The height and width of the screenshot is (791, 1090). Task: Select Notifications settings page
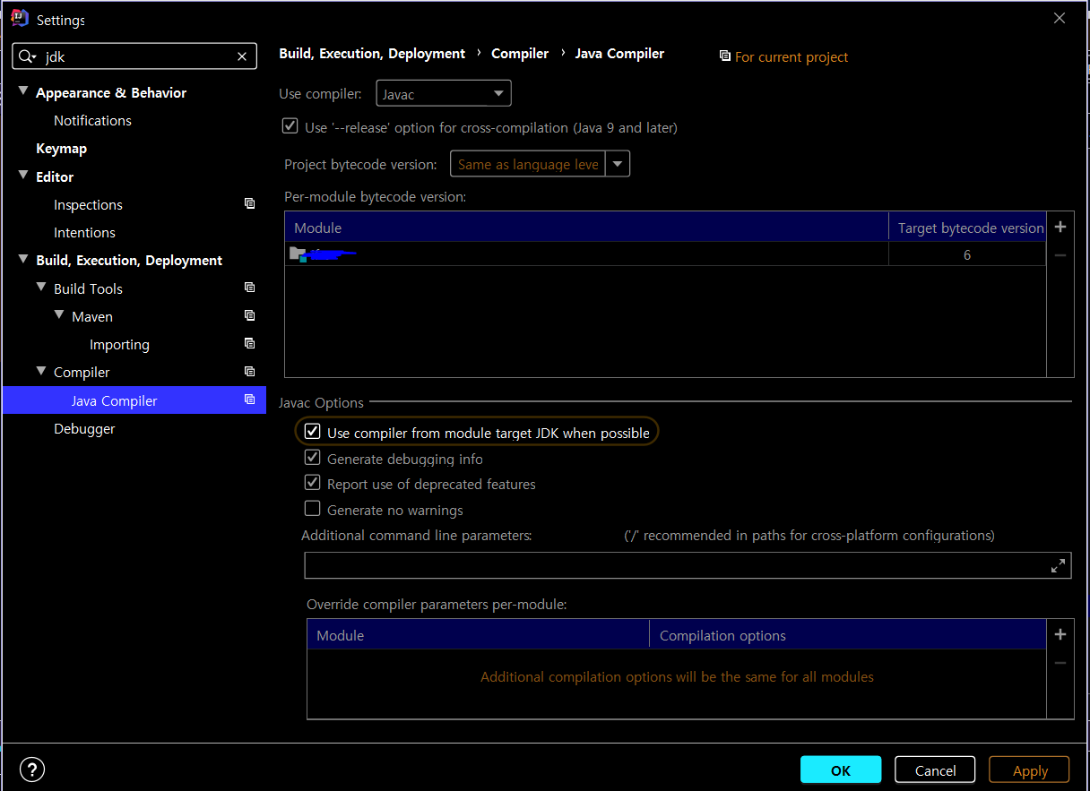pyautogui.click(x=92, y=120)
